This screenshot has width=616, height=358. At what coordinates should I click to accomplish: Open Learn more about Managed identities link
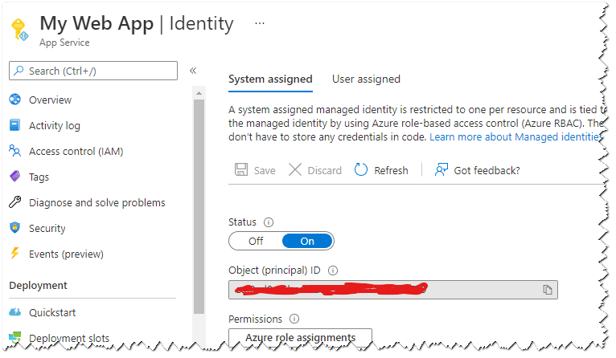[x=515, y=136]
